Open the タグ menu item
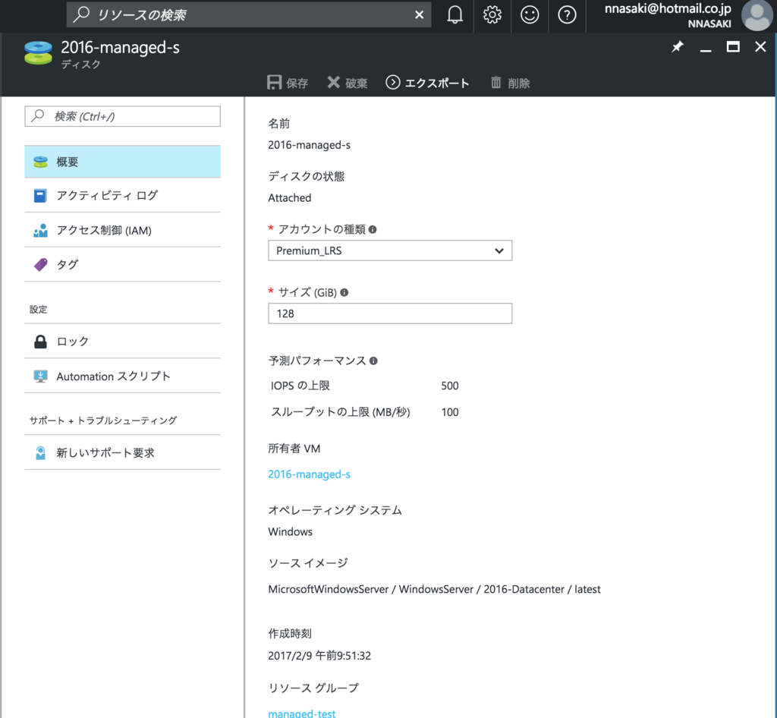The width and height of the screenshot is (777, 718). tap(122, 264)
